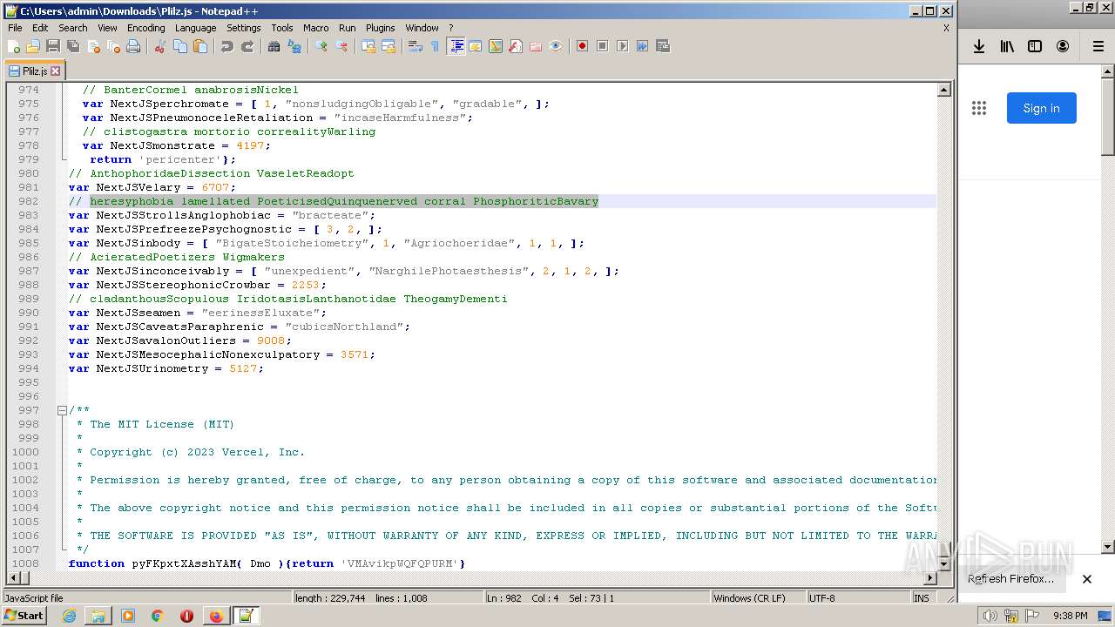The width and height of the screenshot is (1115, 627).
Task: Paste using the clipboard toolbar icon
Action: 200,46
